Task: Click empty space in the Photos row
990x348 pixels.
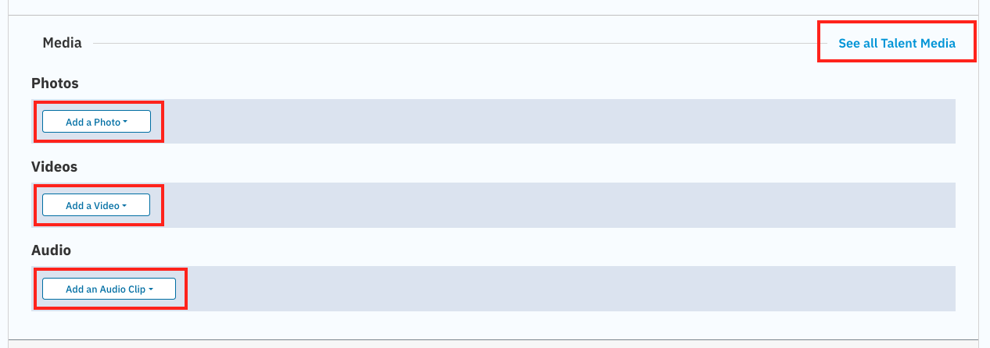Action: pyautogui.click(x=547, y=122)
